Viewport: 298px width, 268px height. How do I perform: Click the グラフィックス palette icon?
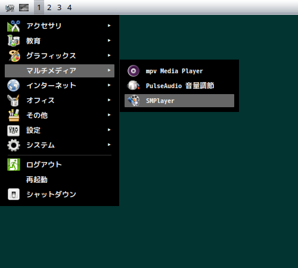pos(14,55)
